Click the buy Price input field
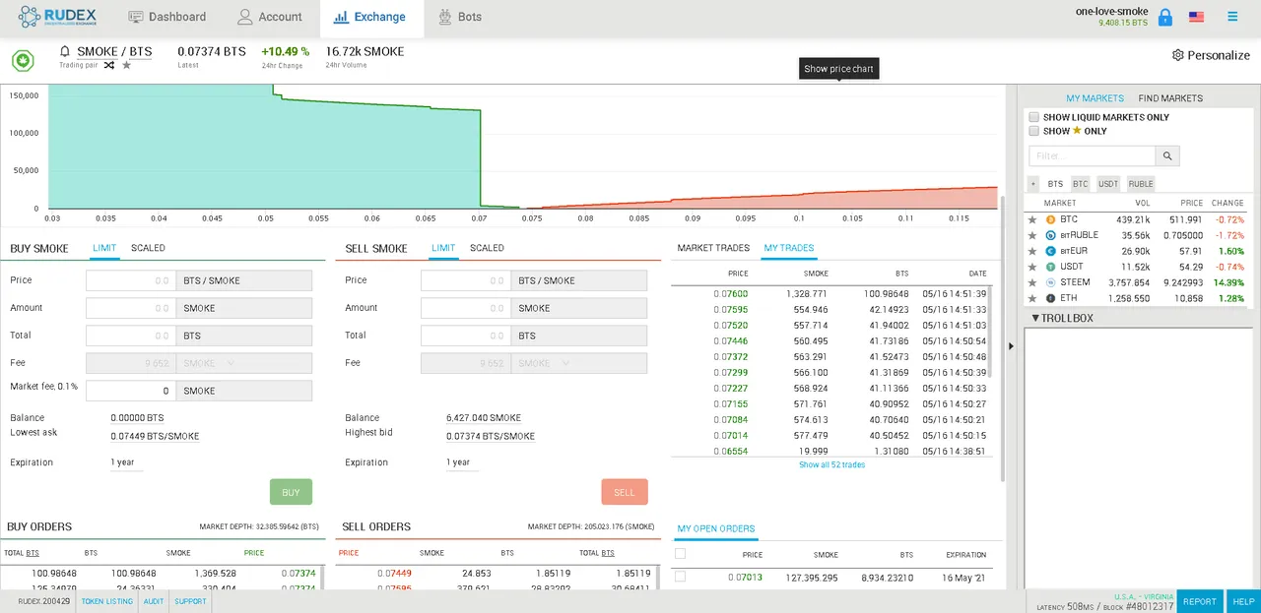 click(131, 280)
